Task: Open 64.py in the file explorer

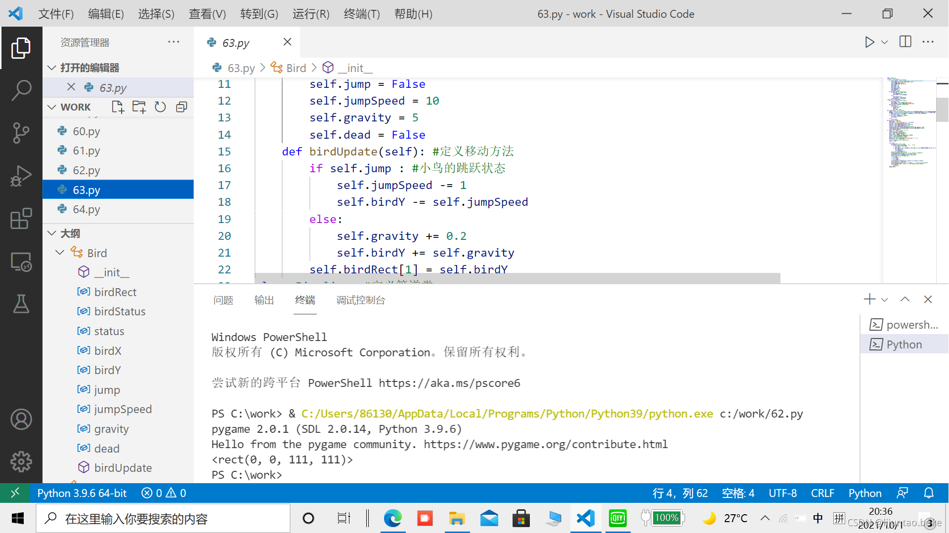Action: tap(86, 209)
